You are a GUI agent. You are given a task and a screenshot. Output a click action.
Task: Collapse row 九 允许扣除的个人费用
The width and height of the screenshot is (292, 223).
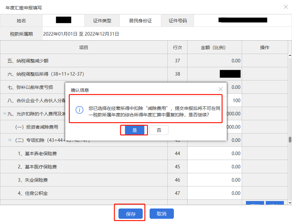5,113
